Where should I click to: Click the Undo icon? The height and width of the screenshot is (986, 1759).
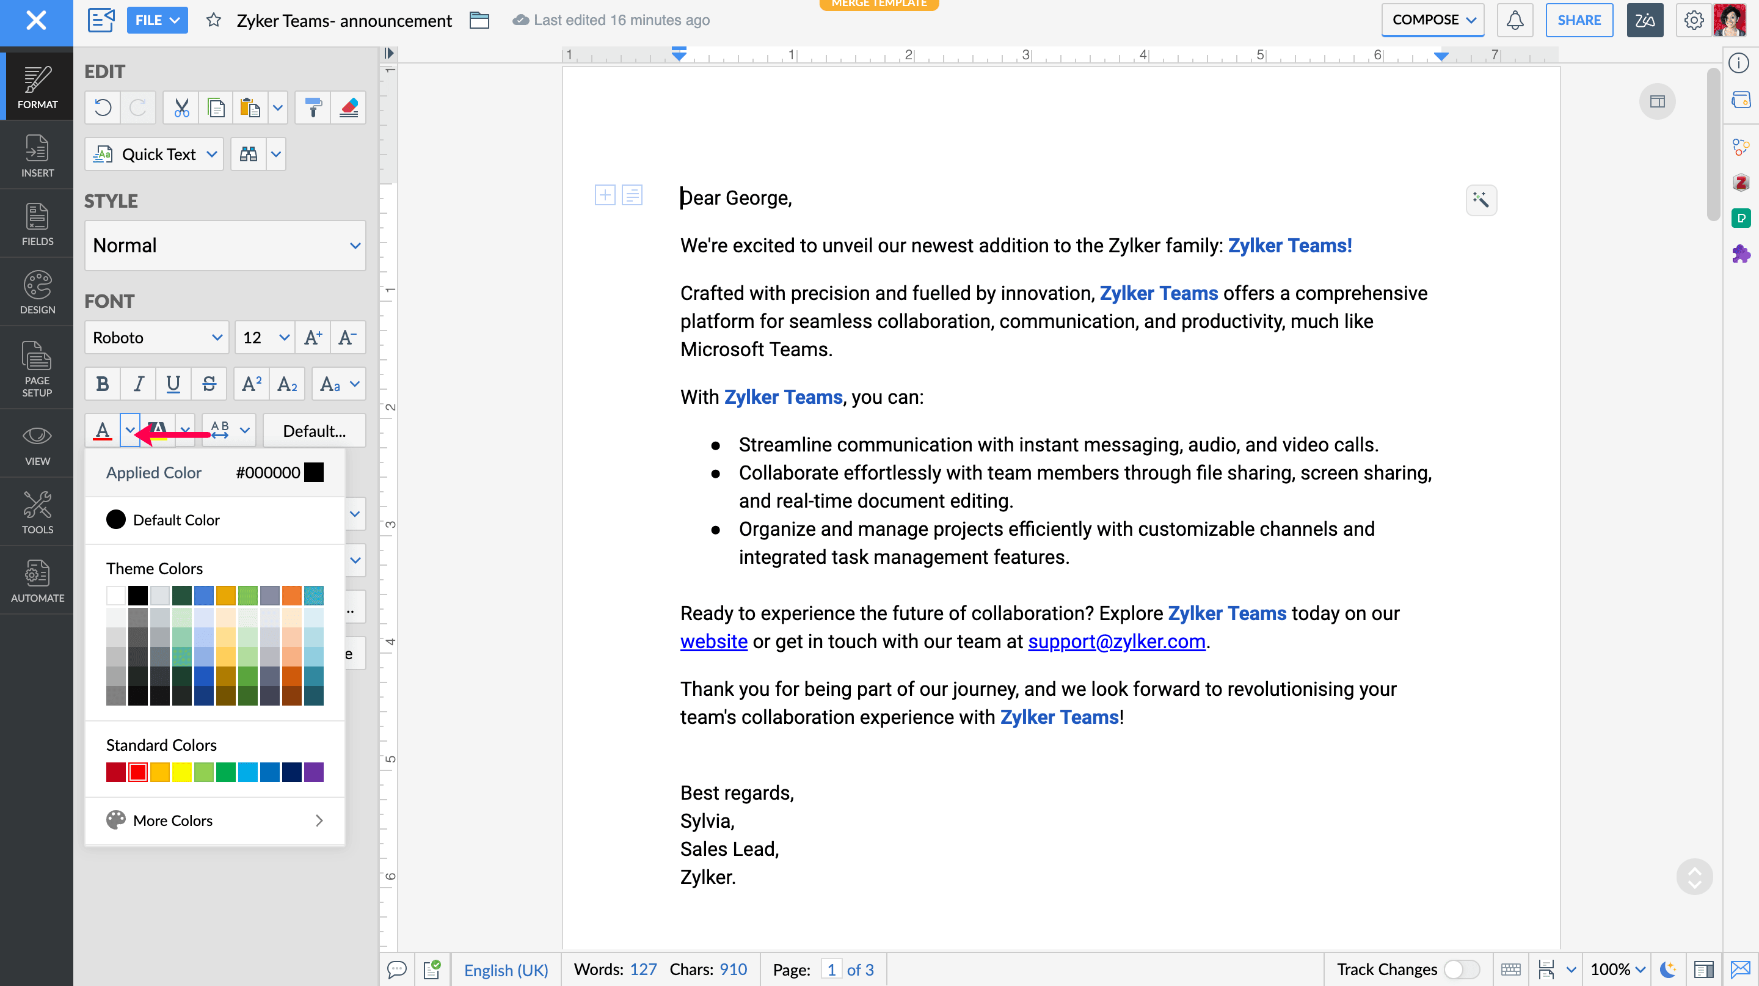[103, 108]
